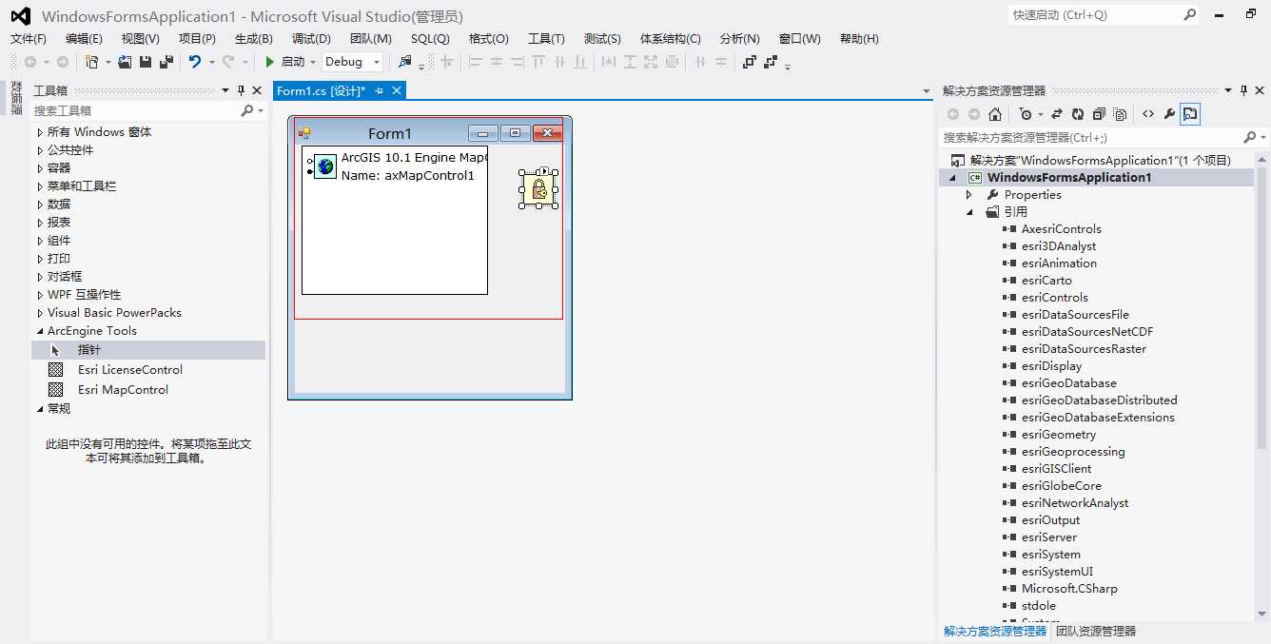Open the Architecture menu
The height and width of the screenshot is (644, 1271).
671,39
